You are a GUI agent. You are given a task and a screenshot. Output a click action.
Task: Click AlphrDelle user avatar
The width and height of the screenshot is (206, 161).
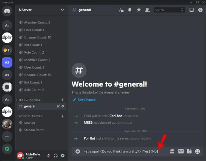tap(20, 156)
